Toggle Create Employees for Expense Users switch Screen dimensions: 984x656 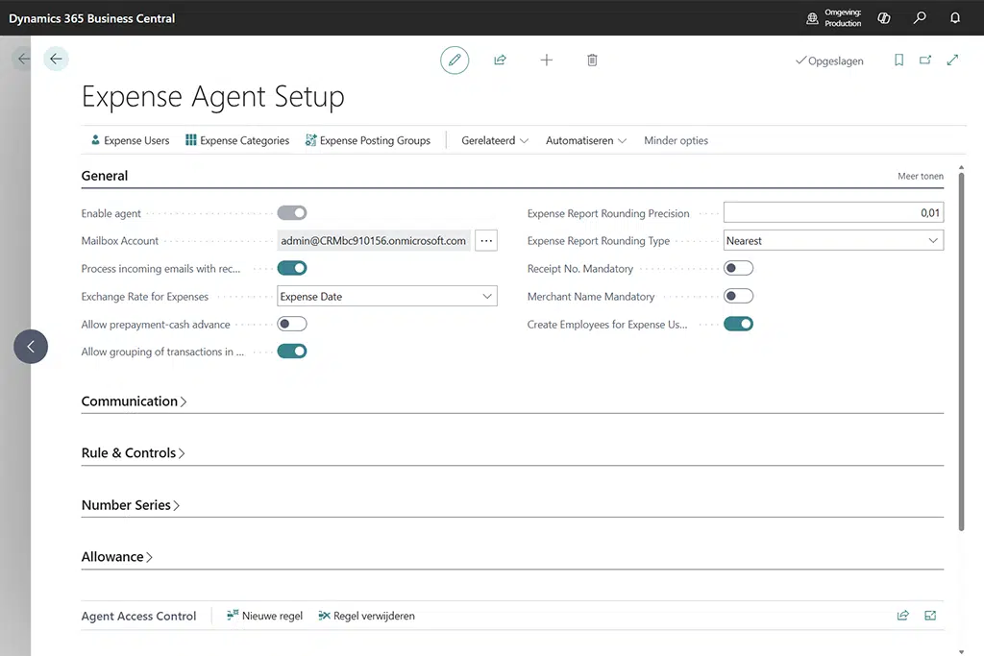point(738,325)
